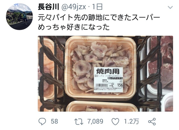
Task: View the 58 replies count
Action: coord(54,121)
